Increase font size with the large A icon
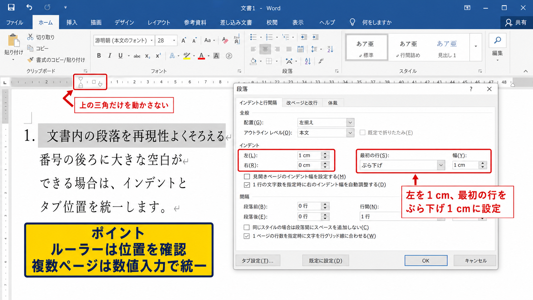 click(x=184, y=40)
